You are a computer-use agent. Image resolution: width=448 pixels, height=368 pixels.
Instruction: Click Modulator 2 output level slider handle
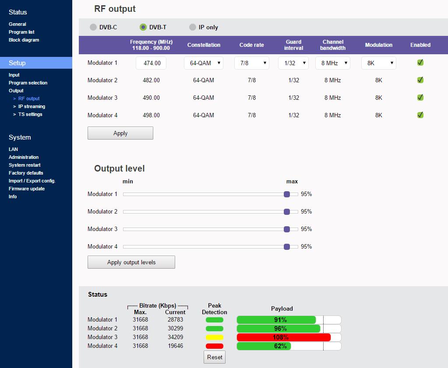[x=287, y=211]
